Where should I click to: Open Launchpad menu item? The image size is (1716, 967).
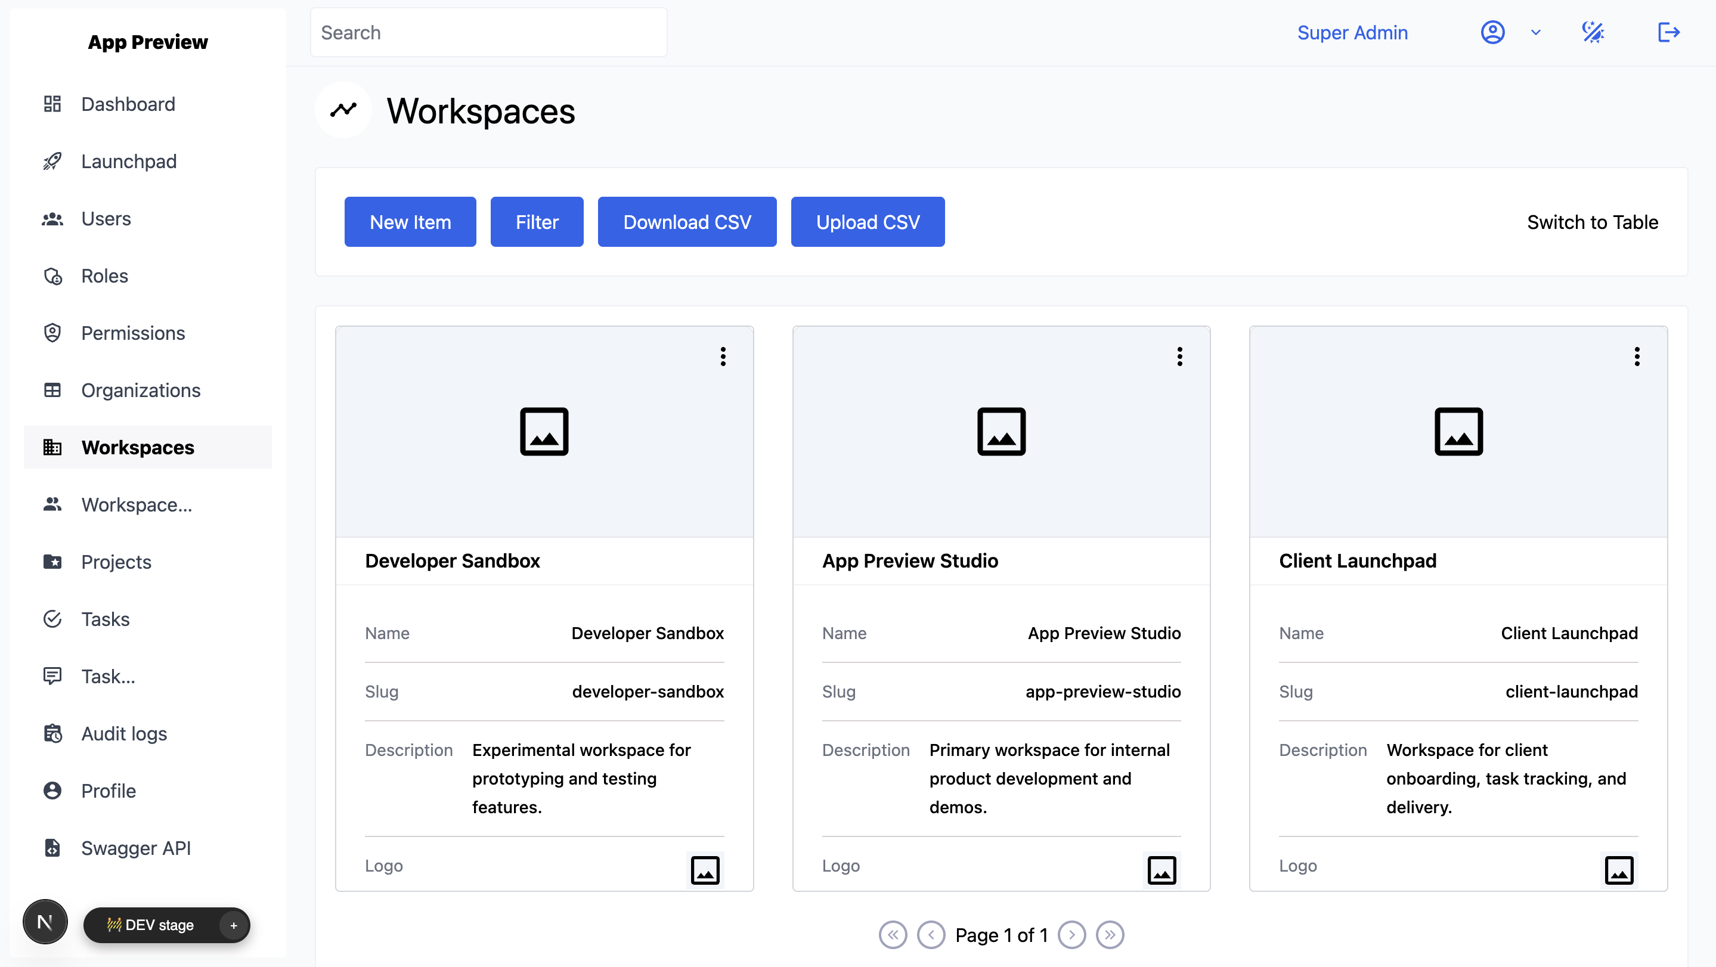click(x=148, y=161)
